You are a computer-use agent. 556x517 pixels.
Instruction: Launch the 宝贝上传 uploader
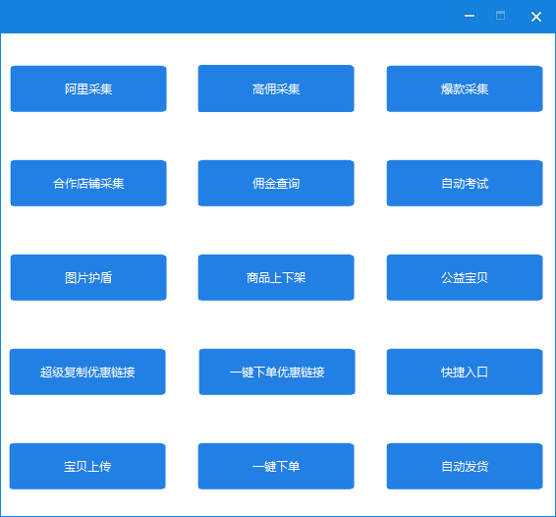pos(87,466)
